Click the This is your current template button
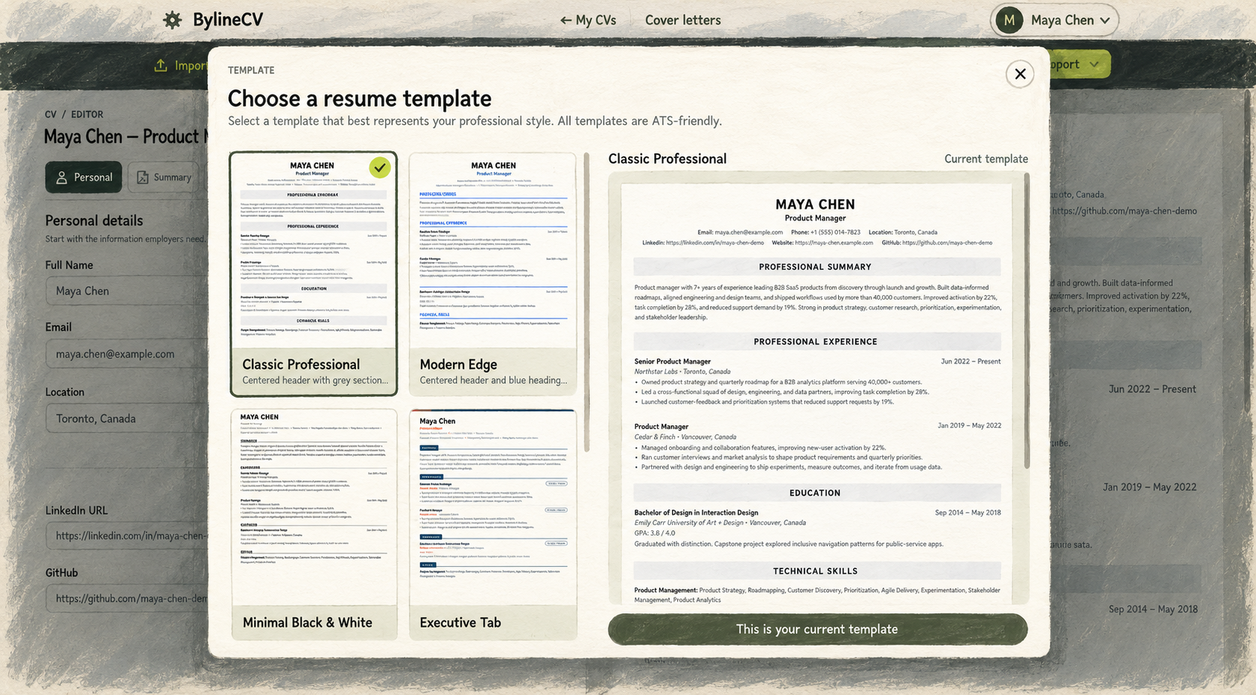The width and height of the screenshot is (1256, 695). coord(817,629)
